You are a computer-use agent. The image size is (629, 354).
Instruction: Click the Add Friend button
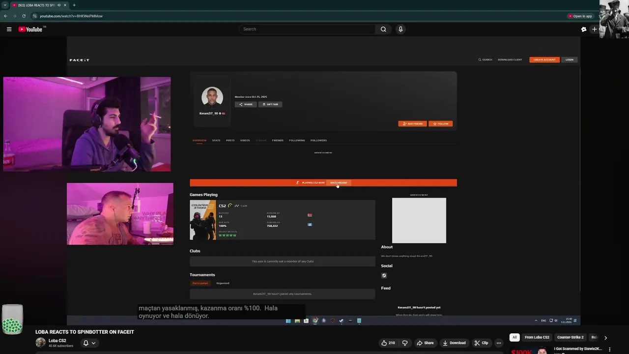pyautogui.click(x=412, y=124)
